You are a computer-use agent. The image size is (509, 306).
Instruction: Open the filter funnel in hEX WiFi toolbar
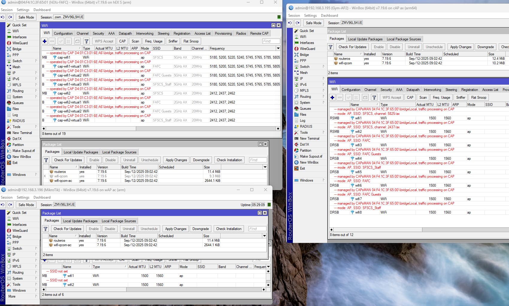[87, 41]
